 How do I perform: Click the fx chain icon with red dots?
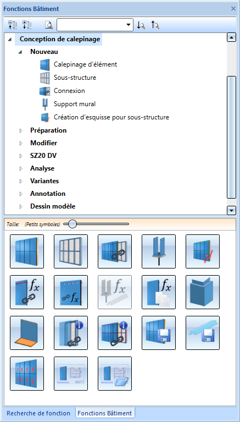click(x=71, y=292)
